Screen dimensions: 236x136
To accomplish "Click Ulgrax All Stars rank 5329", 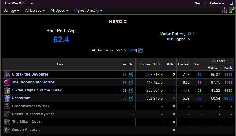I will pos(228,75).
